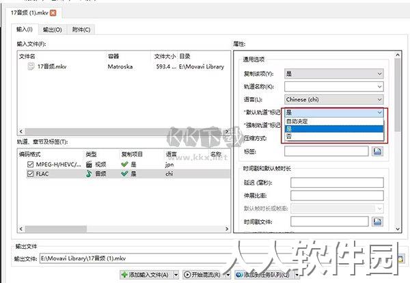Click the tracks list horizontal scrollbar thumb

(56, 229)
